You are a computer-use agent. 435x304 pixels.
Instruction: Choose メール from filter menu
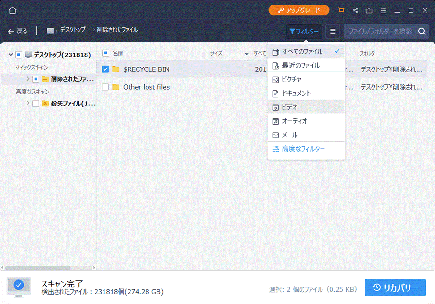point(306,135)
